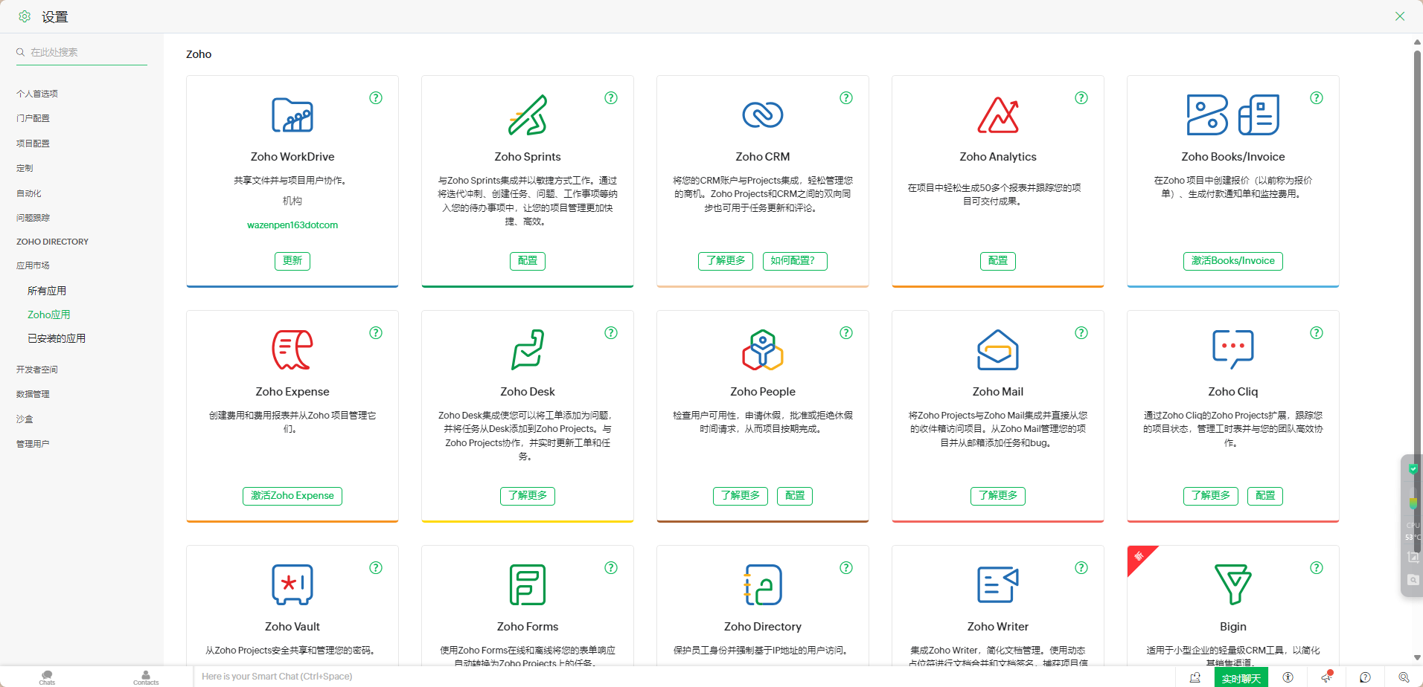Click the Zoho Forms app icon

pyautogui.click(x=528, y=585)
